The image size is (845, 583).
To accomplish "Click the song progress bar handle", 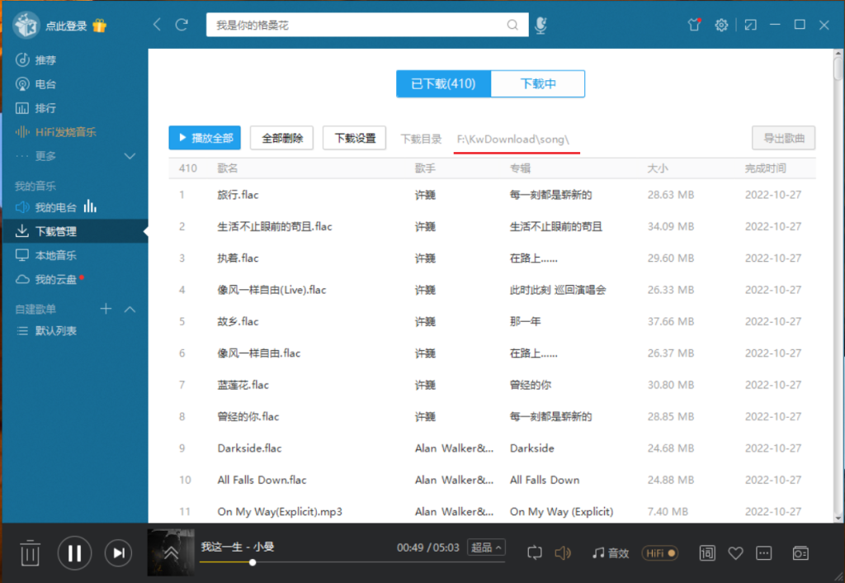I will tap(253, 562).
